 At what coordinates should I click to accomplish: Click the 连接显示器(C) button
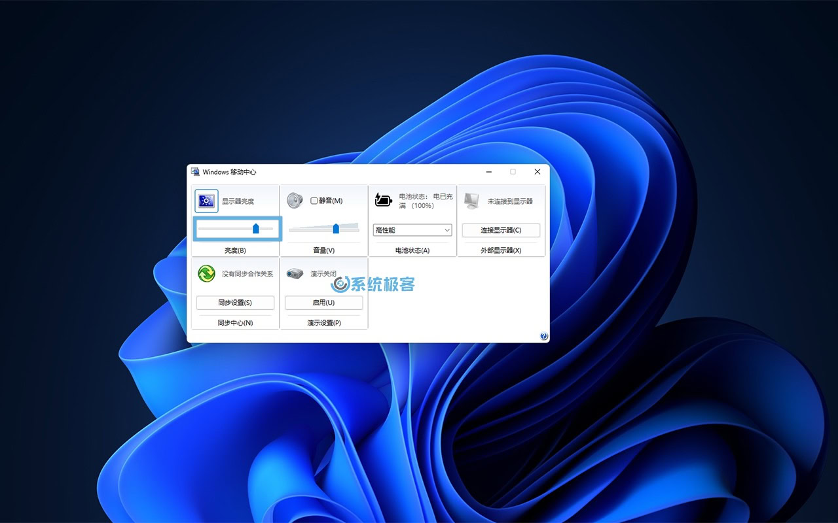coord(501,230)
